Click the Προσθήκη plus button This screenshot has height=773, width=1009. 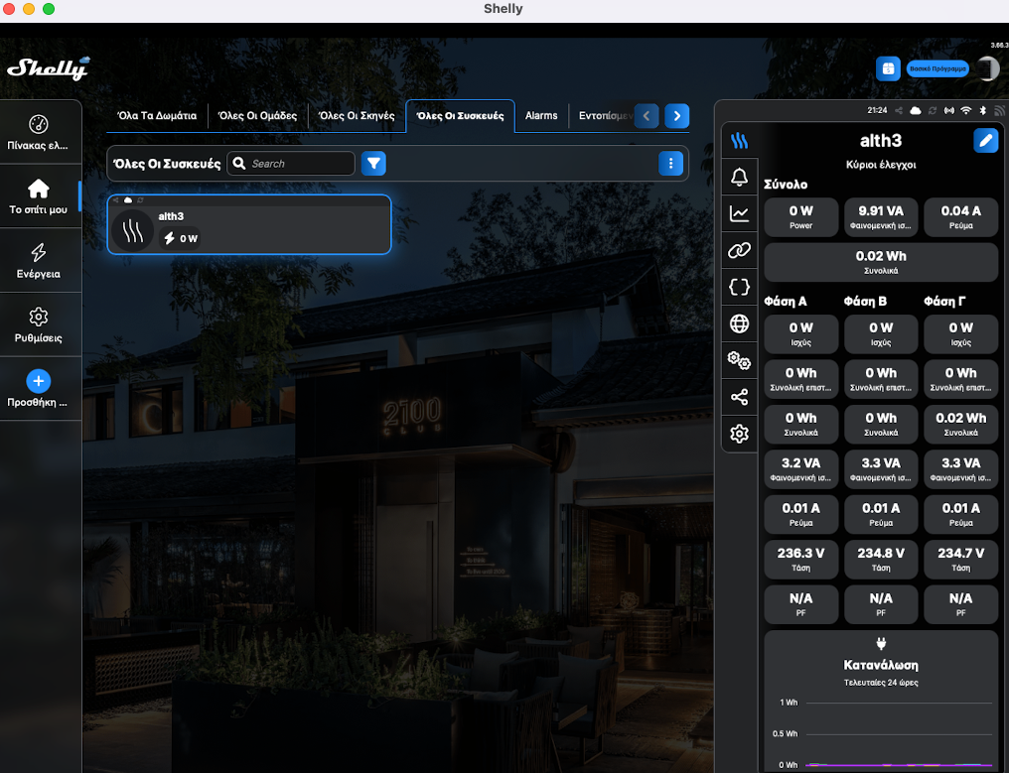click(39, 381)
